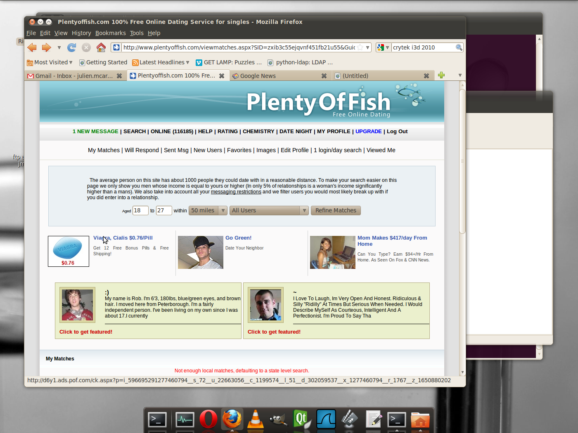Launch GIMP from the dock

(278, 420)
